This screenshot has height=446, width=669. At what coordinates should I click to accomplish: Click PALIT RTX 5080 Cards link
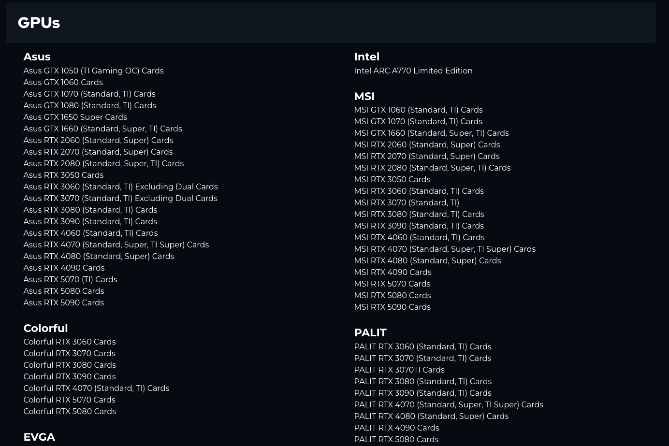tap(396, 439)
